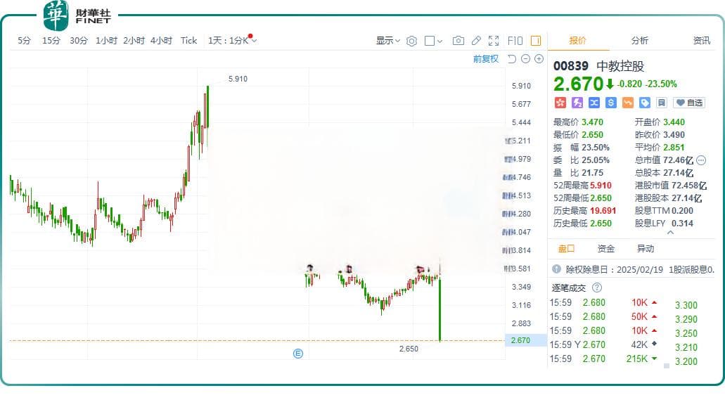Take a chart snapshot with camera icon
This screenshot has height=400, width=725.
[458, 41]
